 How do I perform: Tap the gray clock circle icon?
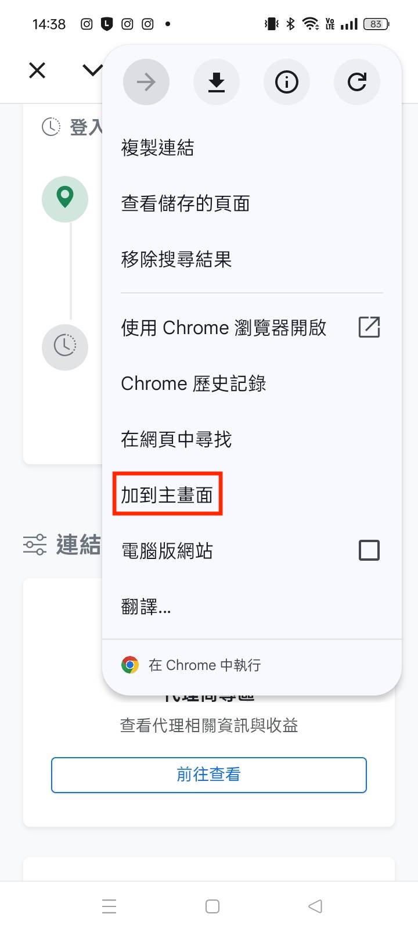point(65,347)
